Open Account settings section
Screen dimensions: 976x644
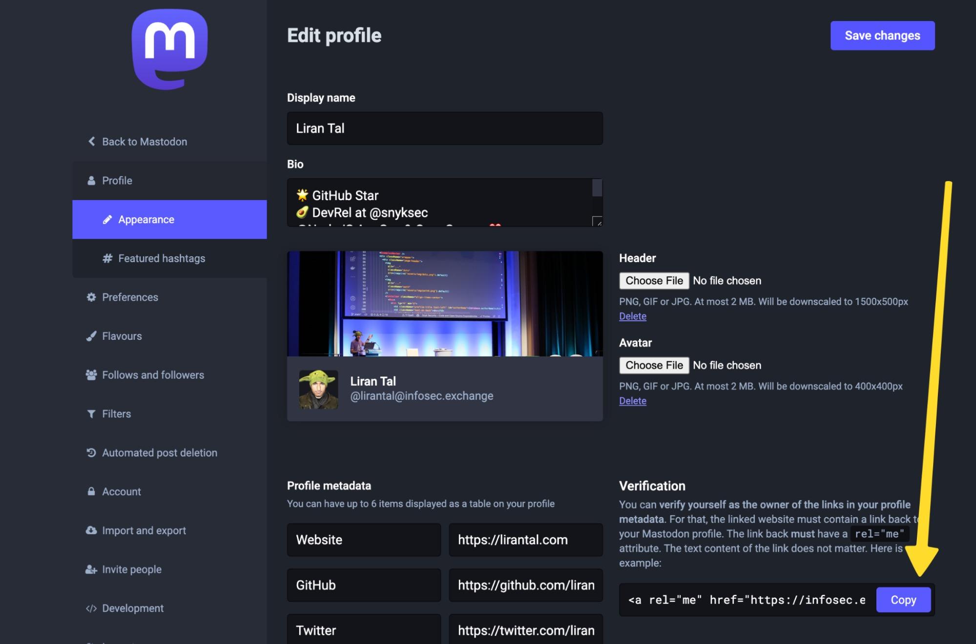coord(121,492)
